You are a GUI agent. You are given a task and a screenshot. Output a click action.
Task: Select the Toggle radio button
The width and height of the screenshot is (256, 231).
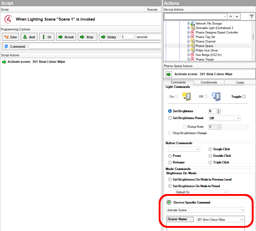tap(244, 97)
